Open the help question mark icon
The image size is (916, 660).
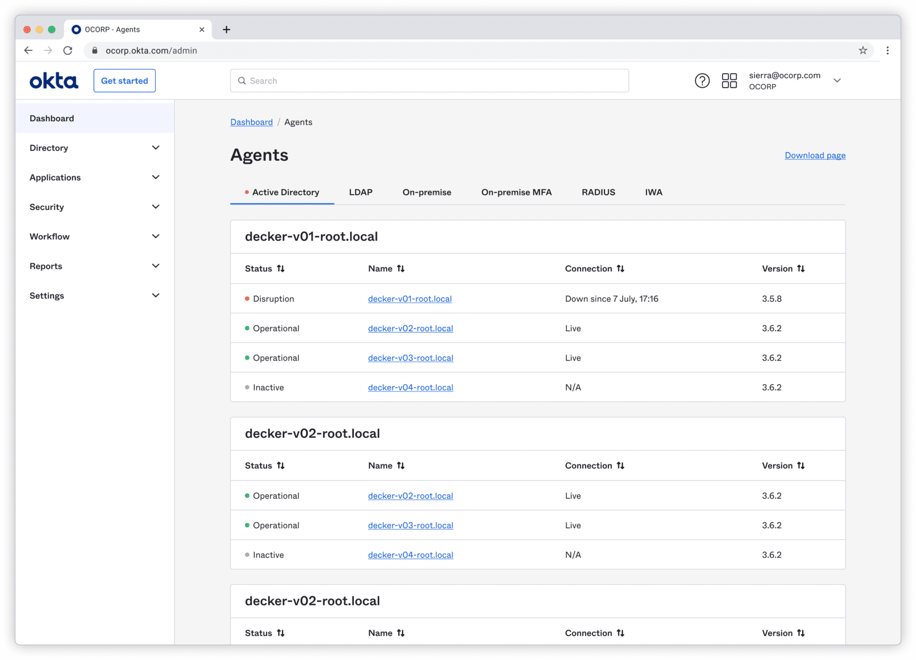[x=702, y=81]
